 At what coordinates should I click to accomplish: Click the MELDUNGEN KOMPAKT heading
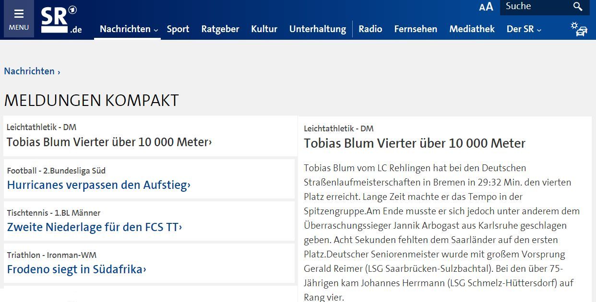click(x=92, y=100)
